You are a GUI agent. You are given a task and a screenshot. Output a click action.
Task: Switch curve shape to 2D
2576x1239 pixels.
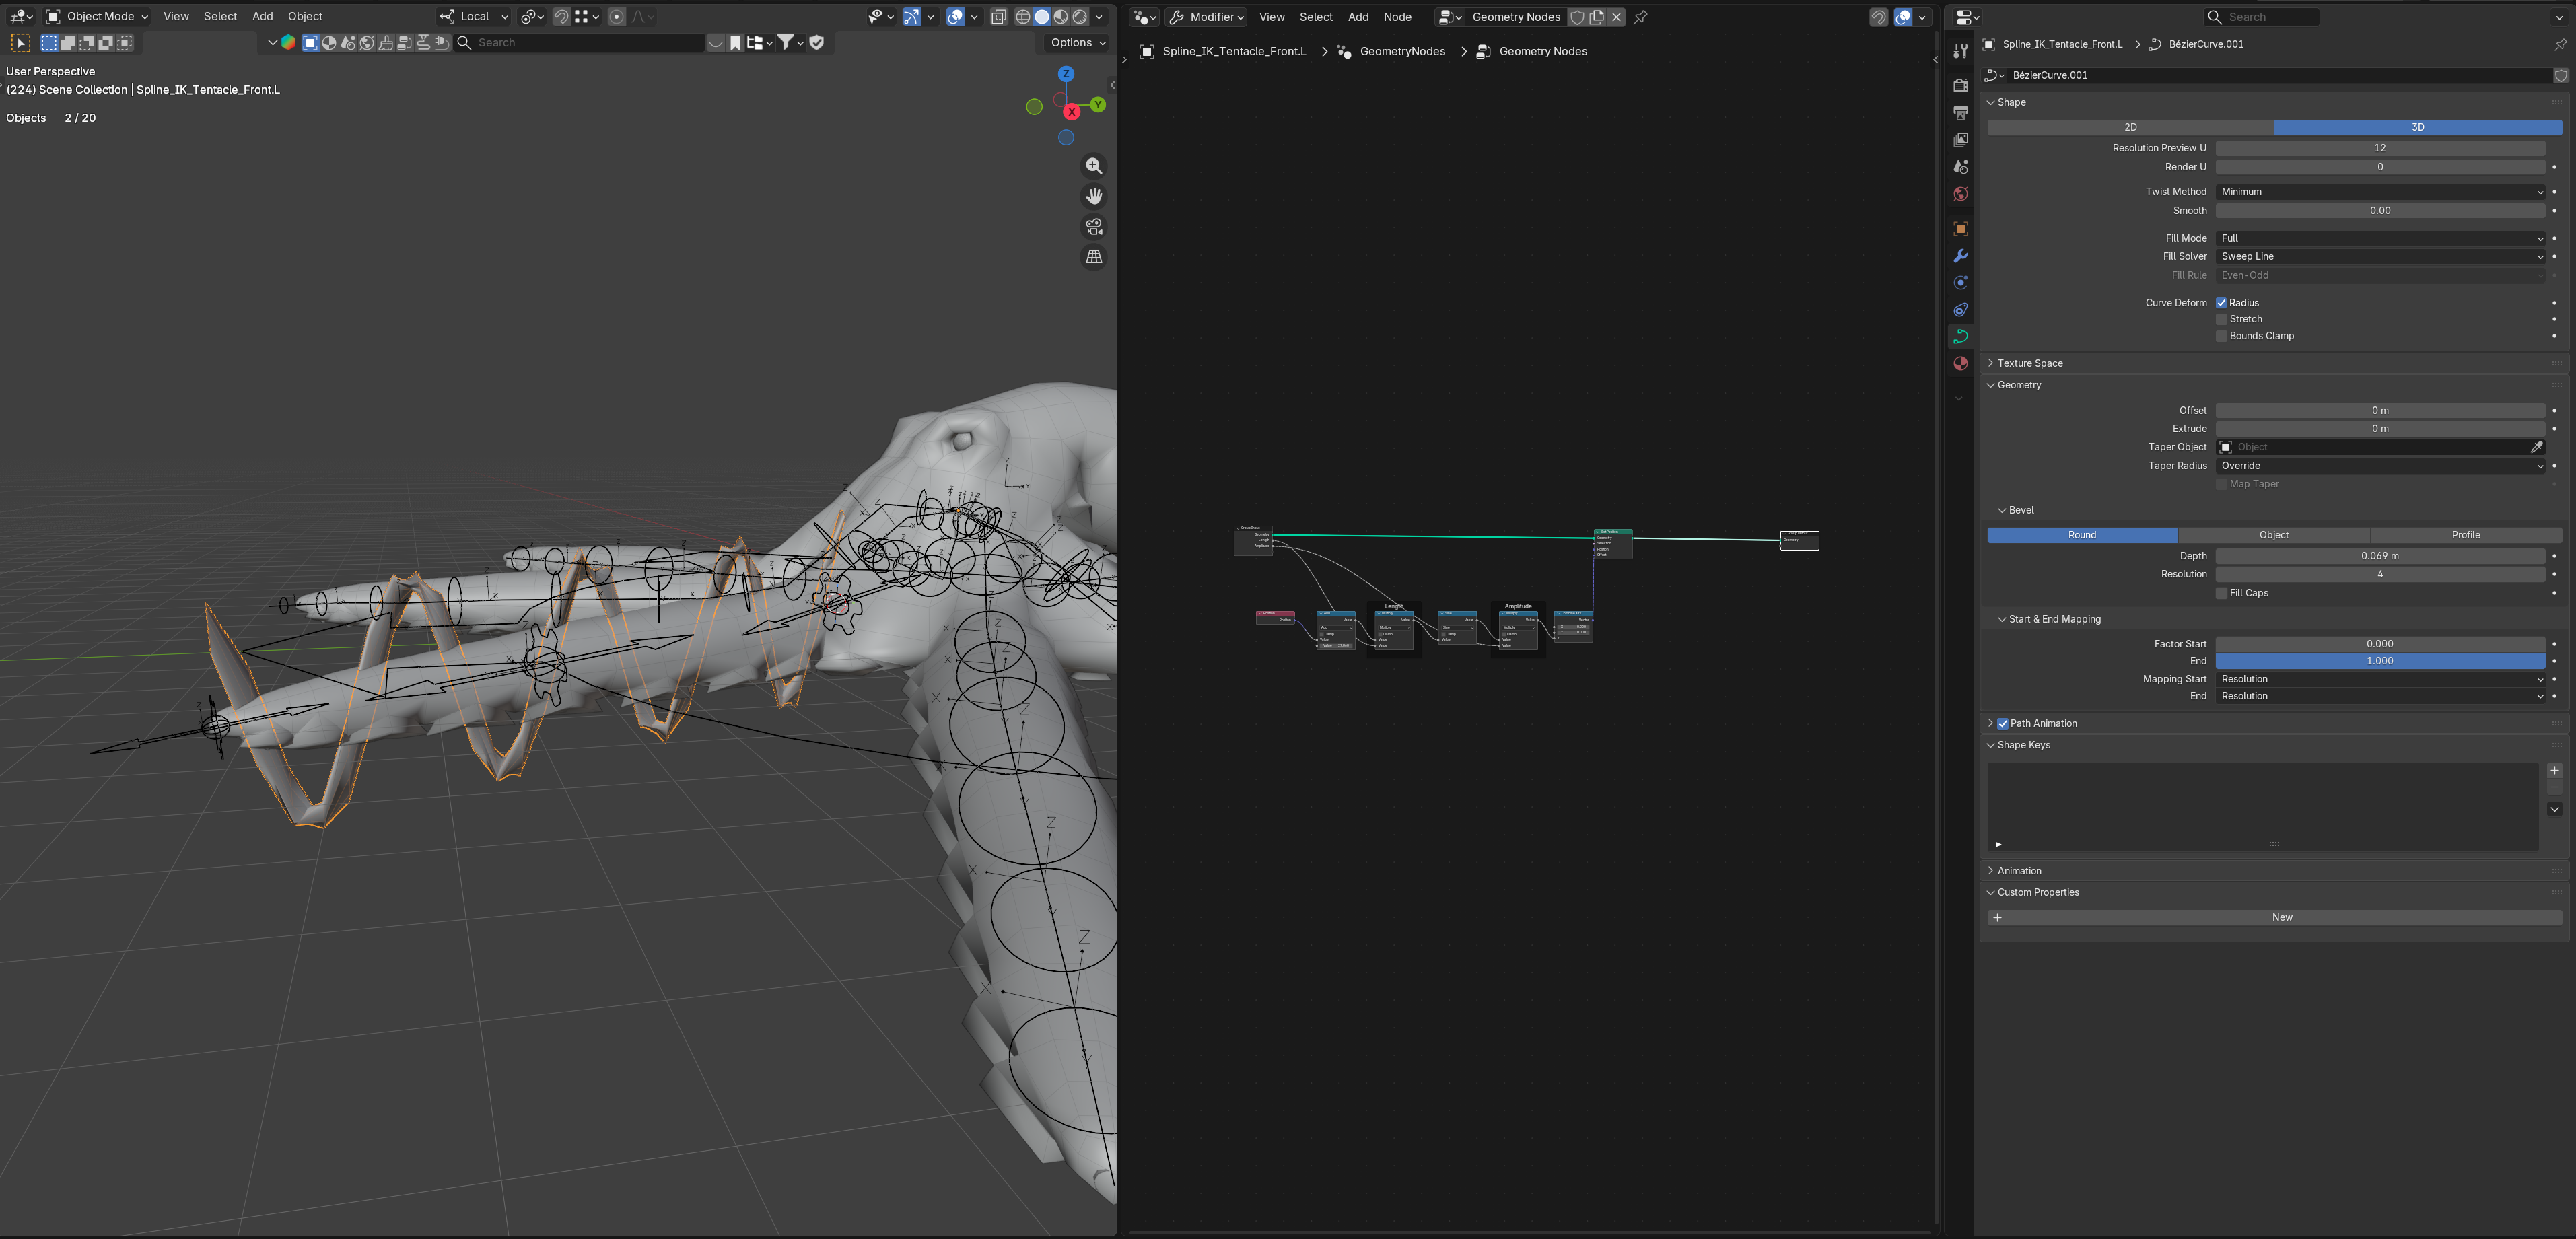pyautogui.click(x=2130, y=128)
